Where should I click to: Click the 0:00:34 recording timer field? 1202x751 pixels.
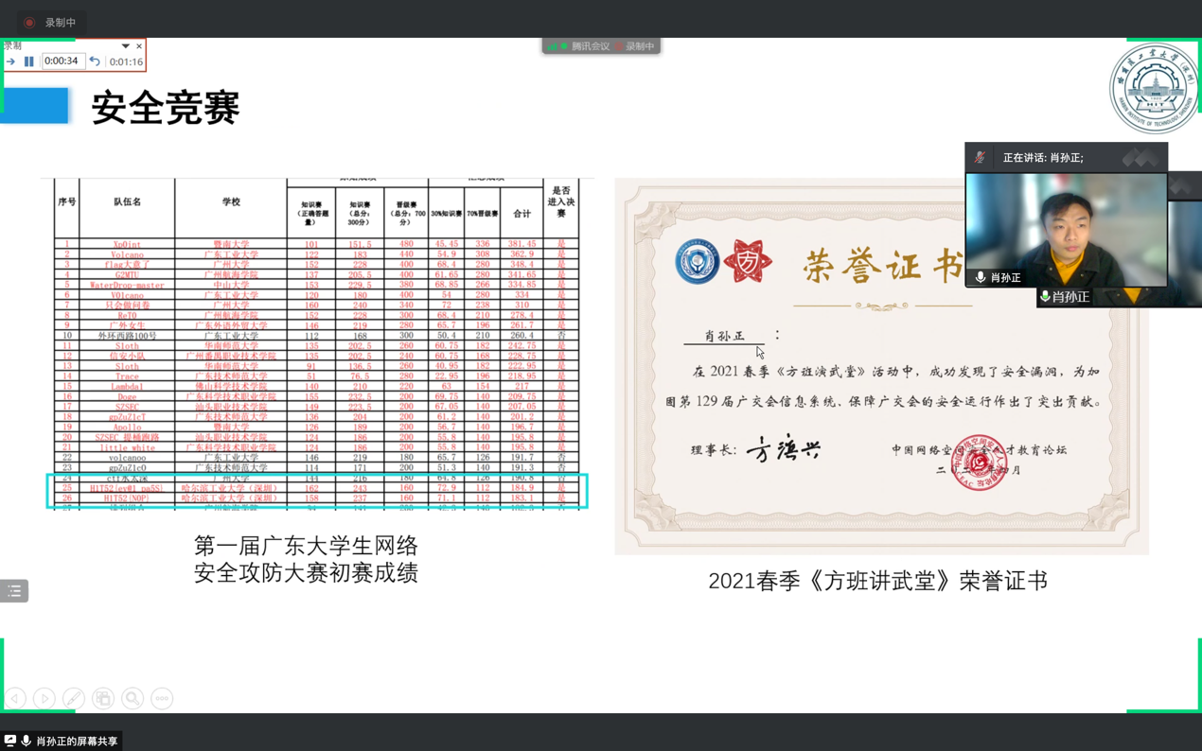[62, 61]
